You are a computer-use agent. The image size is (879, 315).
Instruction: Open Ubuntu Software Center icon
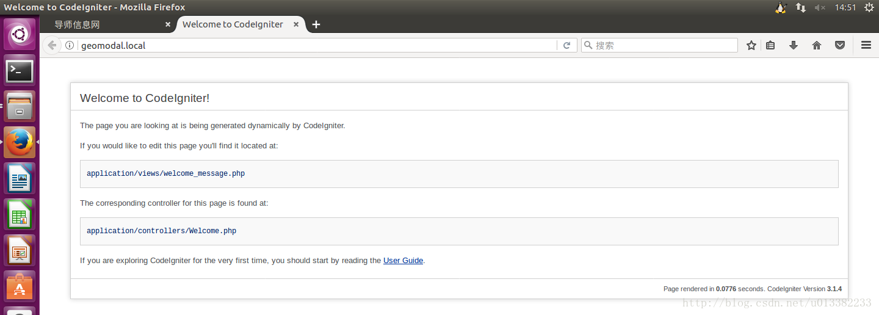click(20, 286)
